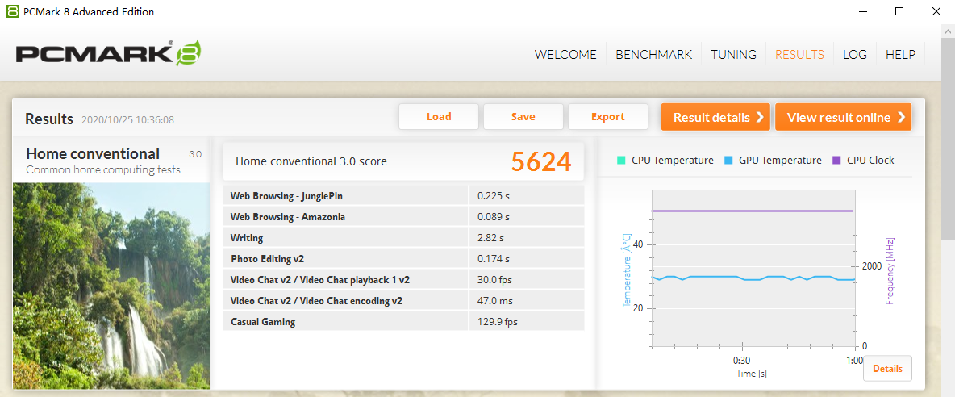Select the RESULTS tab
This screenshot has height=397, width=955.
[x=799, y=55]
